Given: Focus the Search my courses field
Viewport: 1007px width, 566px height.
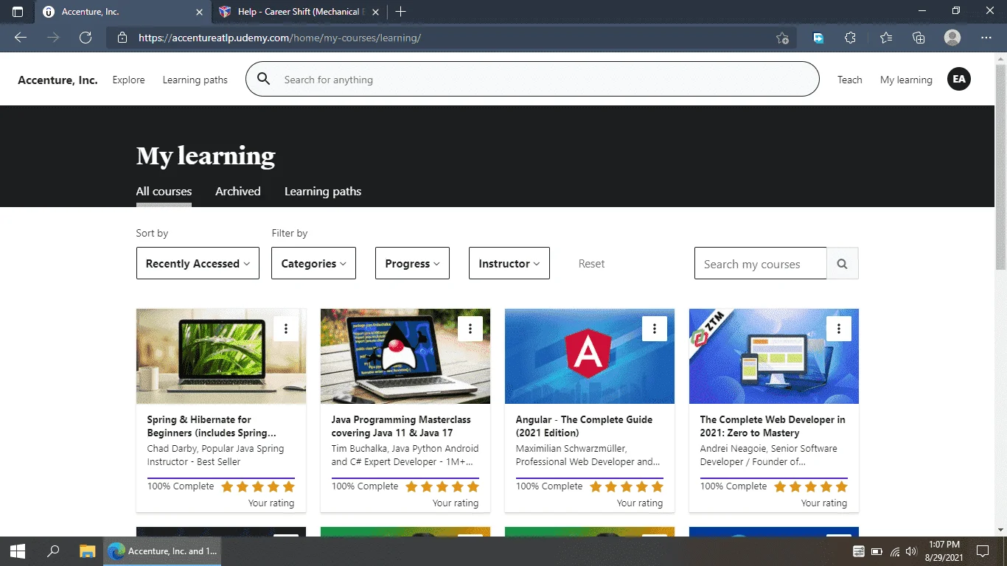Looking at the screenshot, I should click(761, 263).
